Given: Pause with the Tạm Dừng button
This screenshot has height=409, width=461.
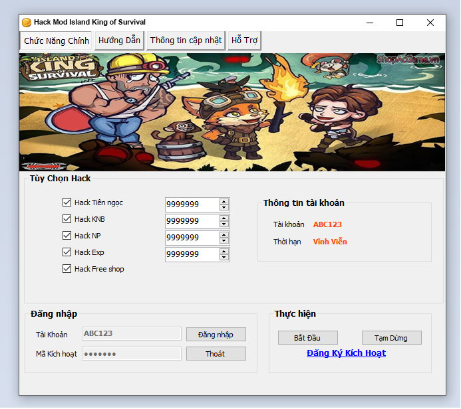Looking at the screenshot, I should [392, 338].
